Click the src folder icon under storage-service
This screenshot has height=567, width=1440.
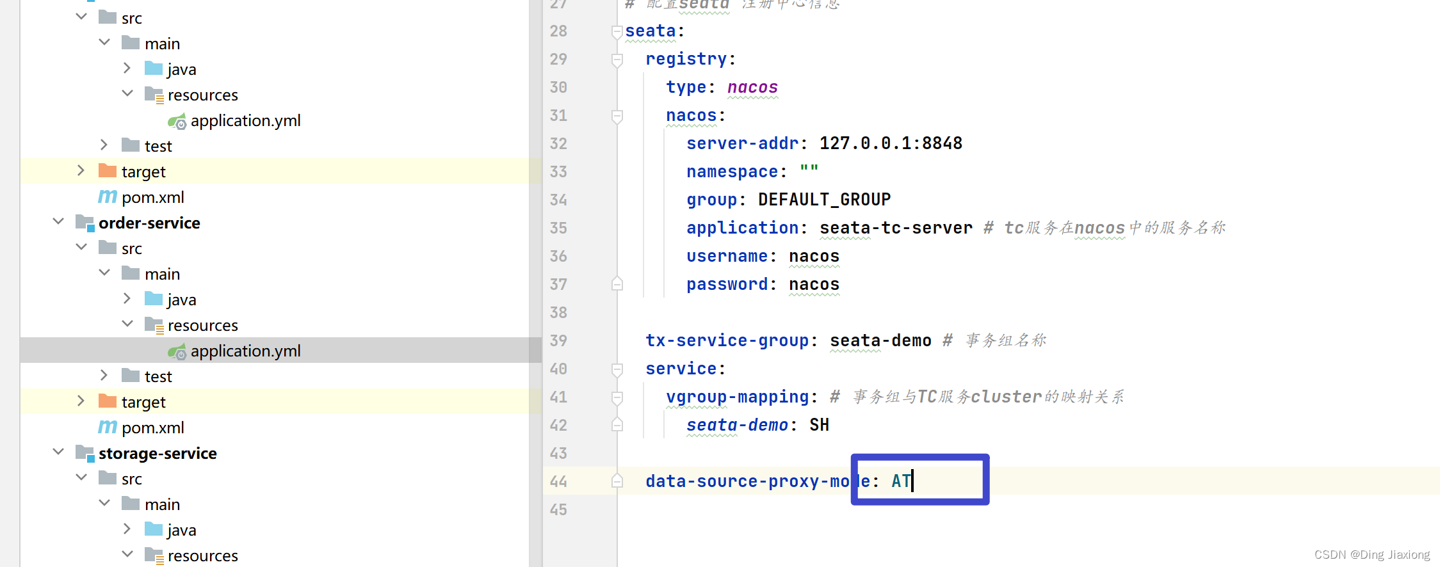tap(108, 478)
